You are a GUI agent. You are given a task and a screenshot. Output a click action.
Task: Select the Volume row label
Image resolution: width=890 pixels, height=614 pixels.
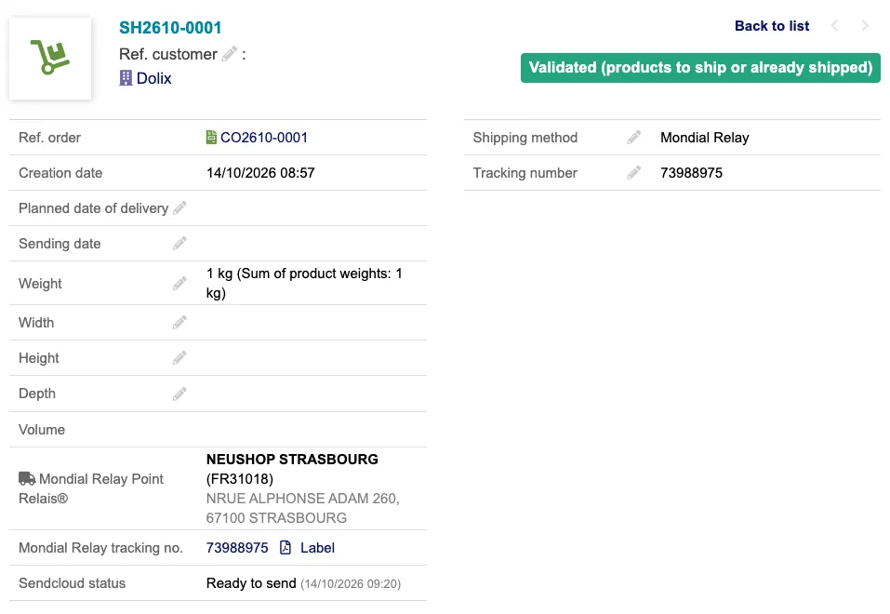click(42, 430)
